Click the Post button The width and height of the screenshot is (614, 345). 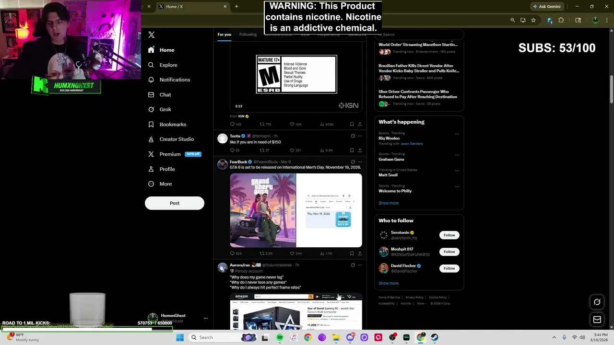coord(175,203)
